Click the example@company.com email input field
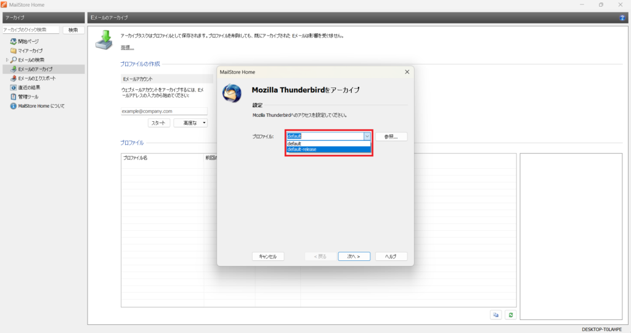Screen dimensions: 631x333 164,111
